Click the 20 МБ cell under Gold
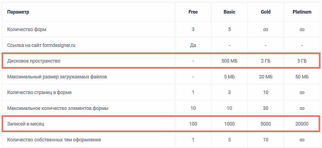This screenshot has width=322, height=148. tap(266, 77)
